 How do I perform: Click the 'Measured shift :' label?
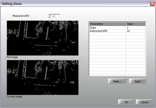[x=21, y=16]
